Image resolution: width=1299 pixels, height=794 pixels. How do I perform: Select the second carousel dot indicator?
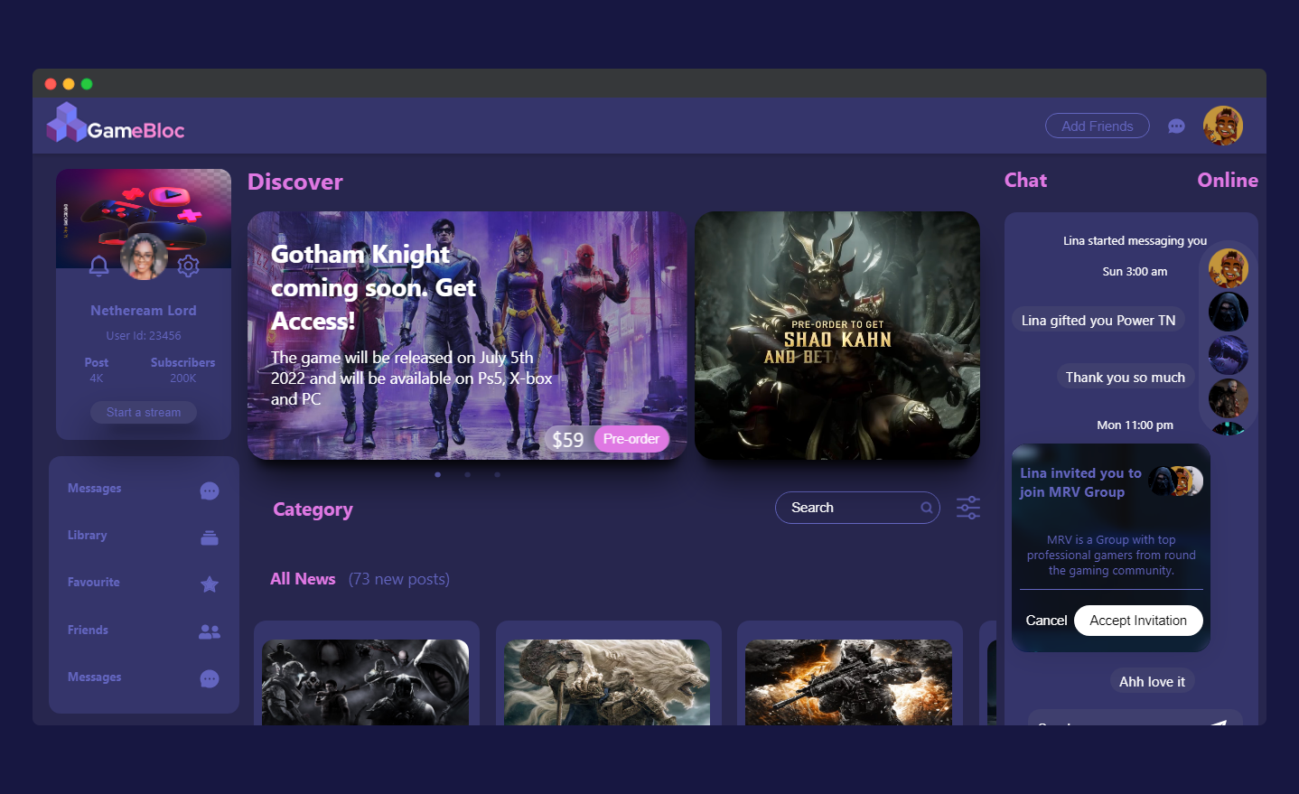click(467, 474)
